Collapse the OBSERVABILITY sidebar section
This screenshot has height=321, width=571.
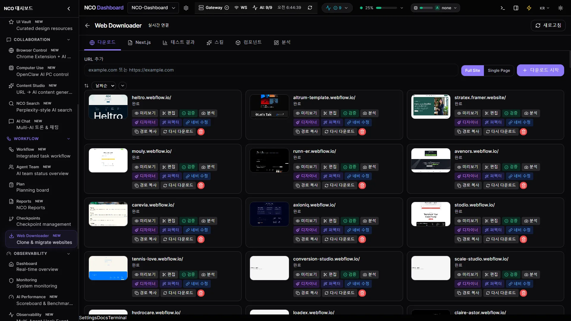pyautogui.click(x=69, y=254)
